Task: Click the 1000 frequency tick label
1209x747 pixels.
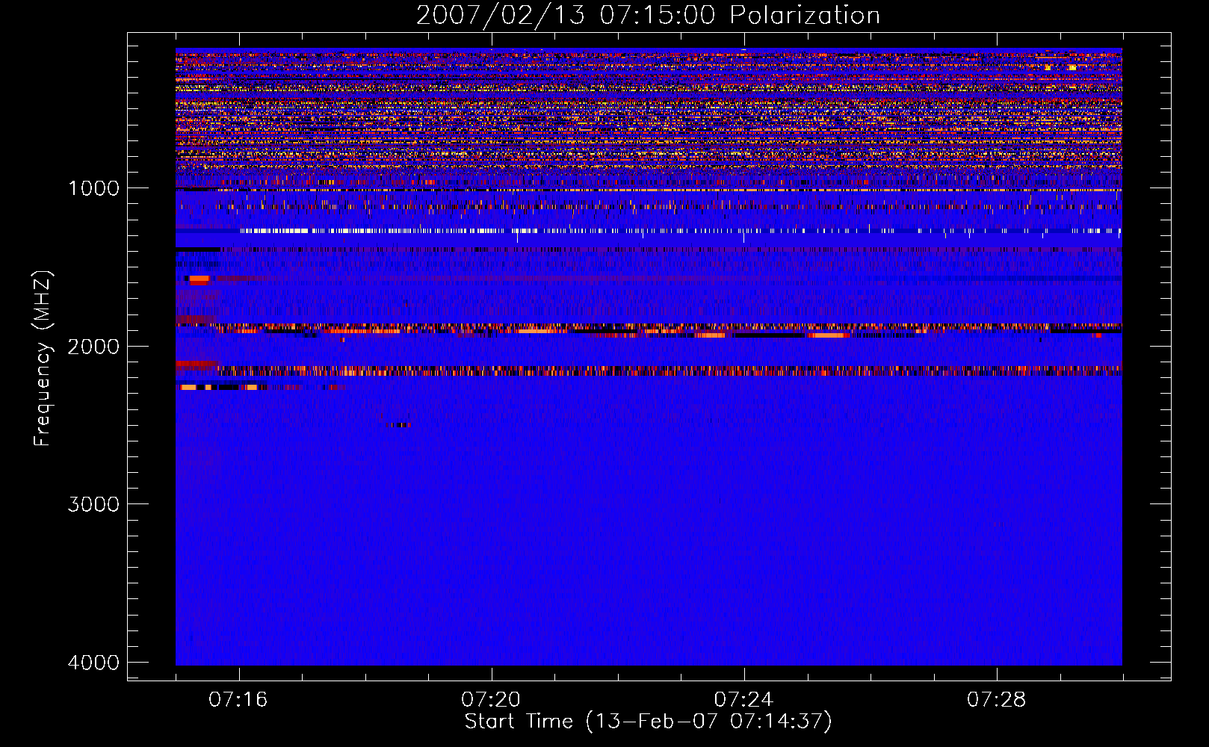Action: tap(94, 188)
